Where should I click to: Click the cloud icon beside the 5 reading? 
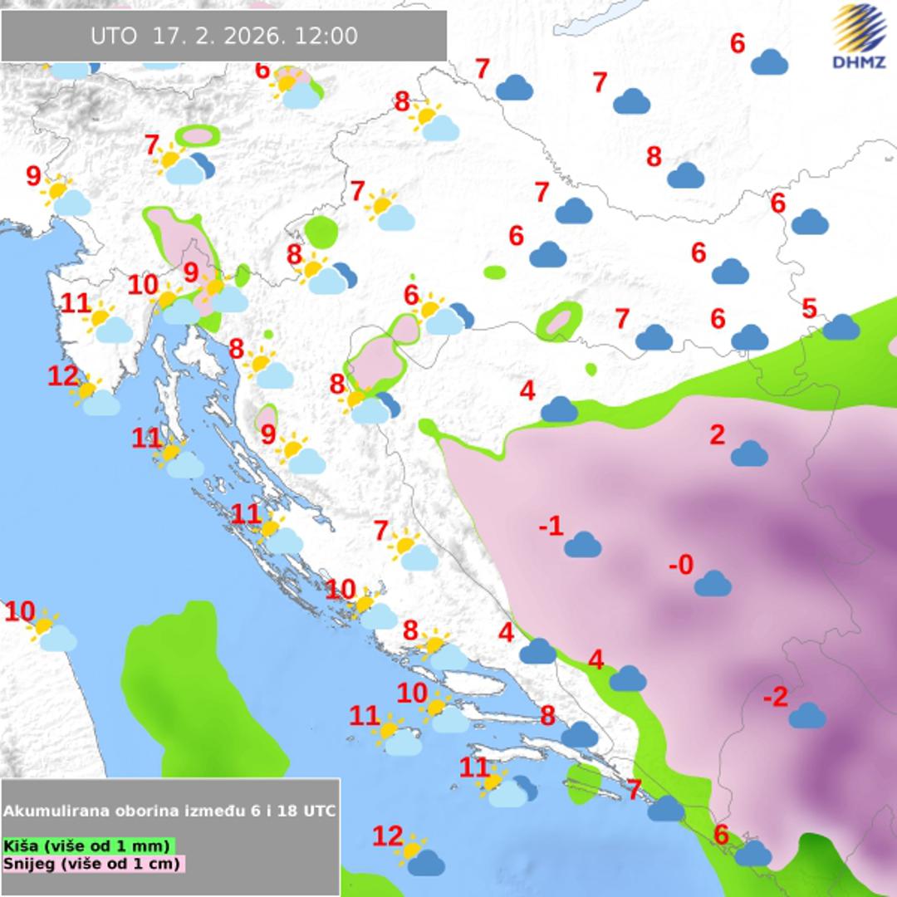point(841,327)
